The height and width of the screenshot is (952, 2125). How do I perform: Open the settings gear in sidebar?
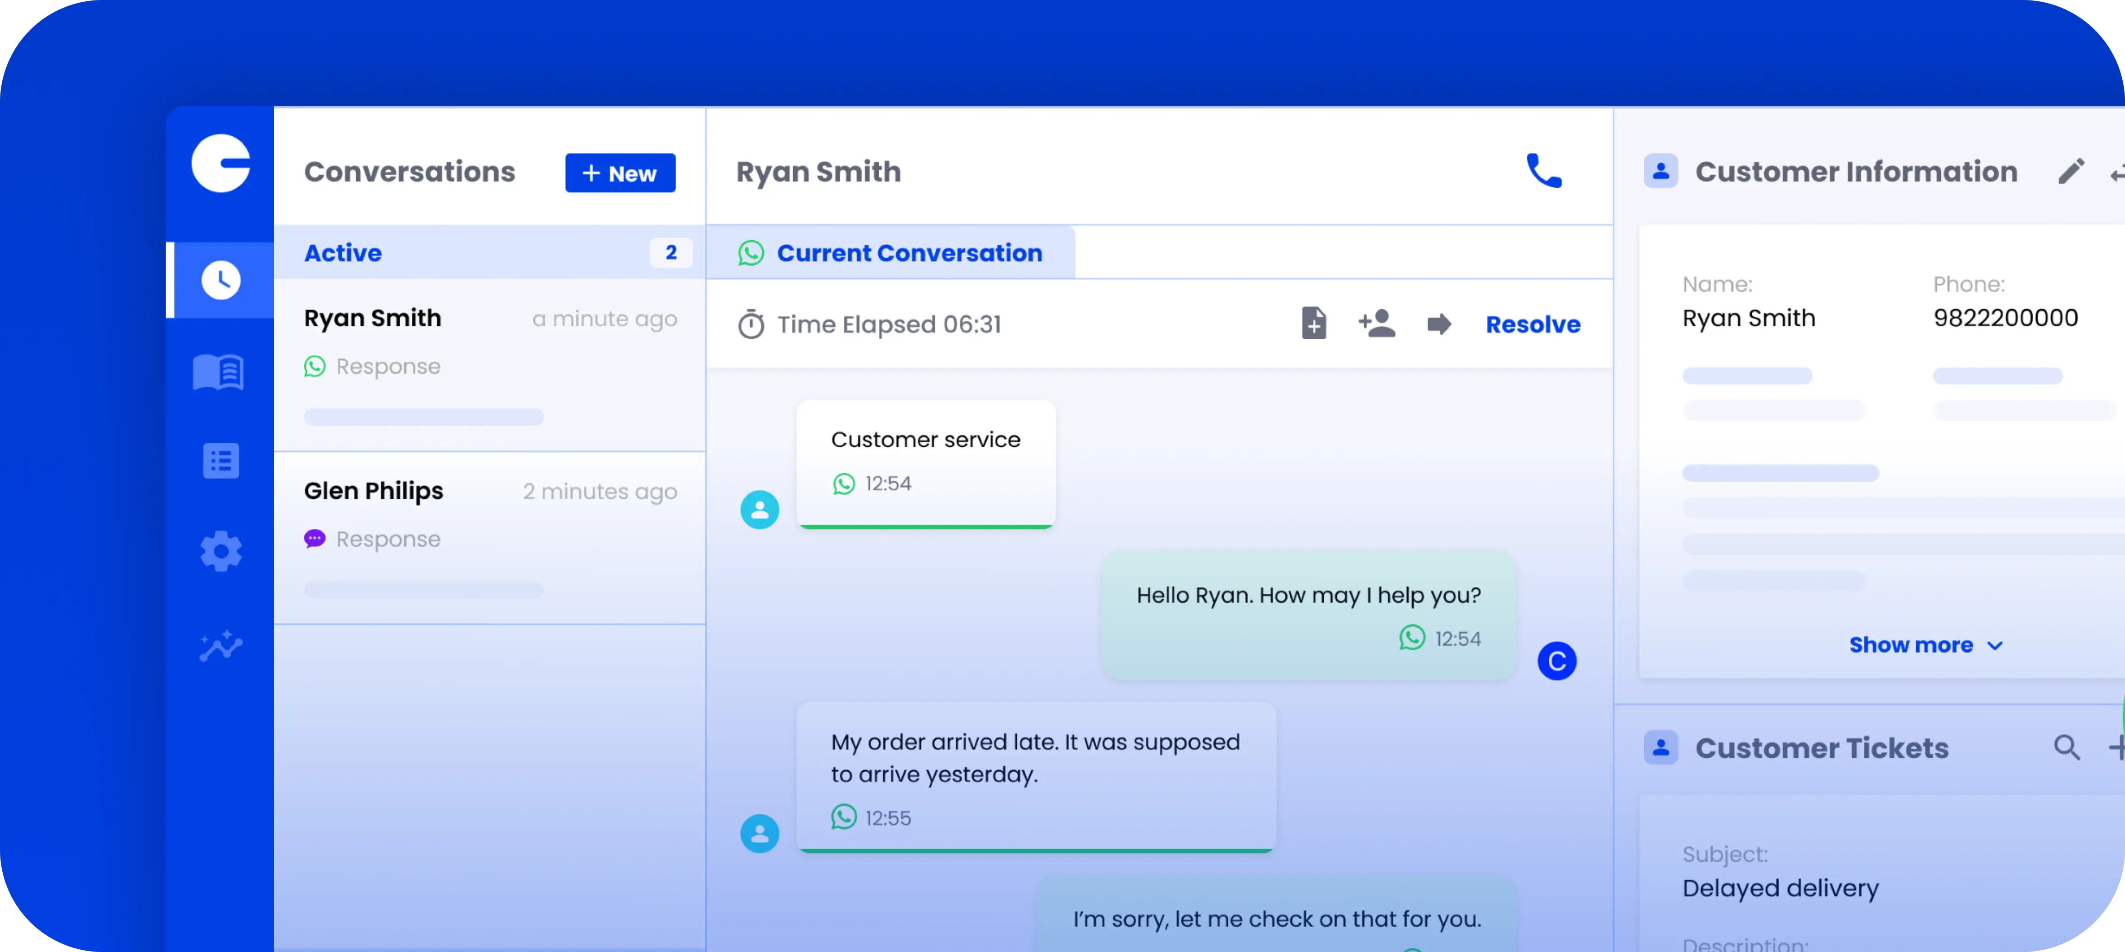(221, 552)
